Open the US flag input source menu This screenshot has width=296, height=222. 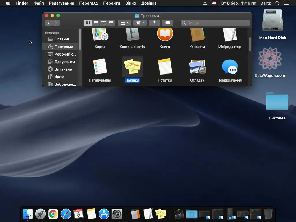point(214,3)
